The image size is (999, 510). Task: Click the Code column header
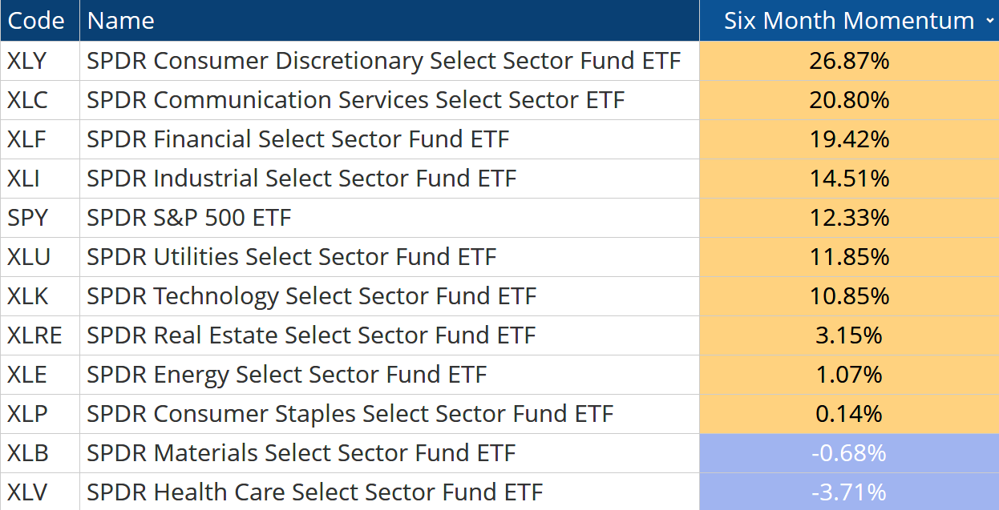[36, 21]
